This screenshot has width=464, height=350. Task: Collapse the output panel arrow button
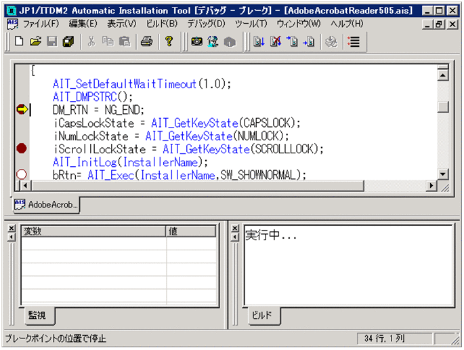(x=235, y=237)
